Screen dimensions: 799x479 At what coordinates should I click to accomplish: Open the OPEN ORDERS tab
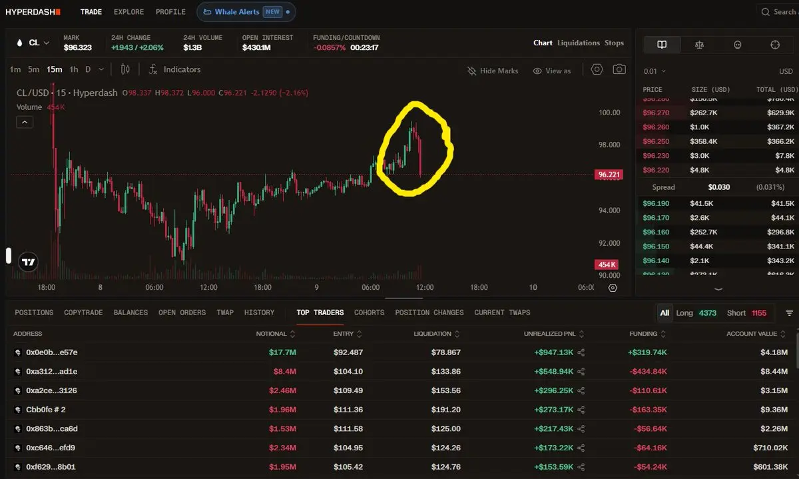[x=182, y=312]
